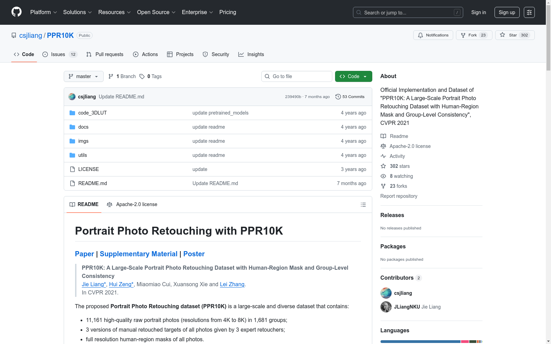Click the Go to file search field
The image size is (551, 344).
(297, 76)
